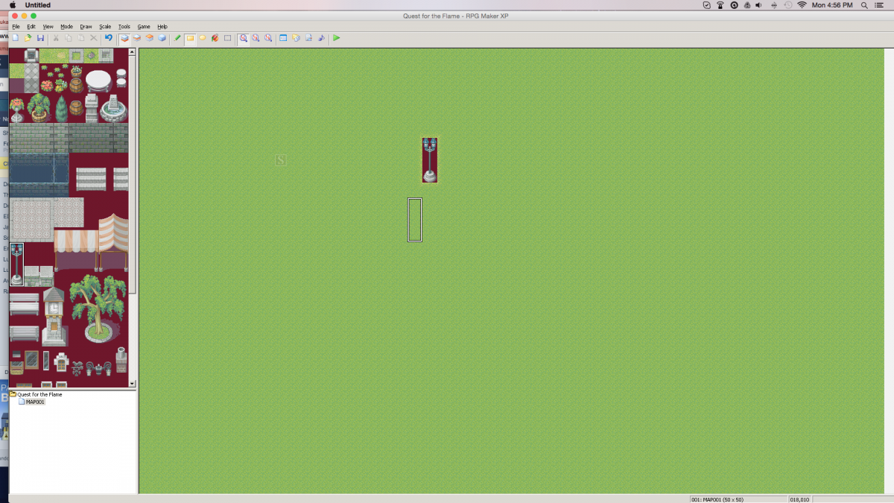Set map zoom scale to 1:2
This screenshot has width=894, height=503.
coord(256,38)
